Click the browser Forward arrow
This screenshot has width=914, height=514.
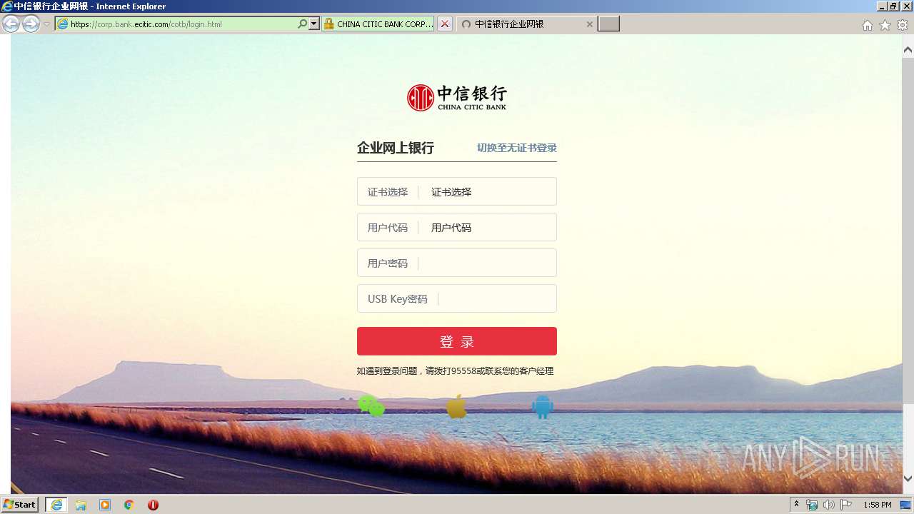point(31,24)
